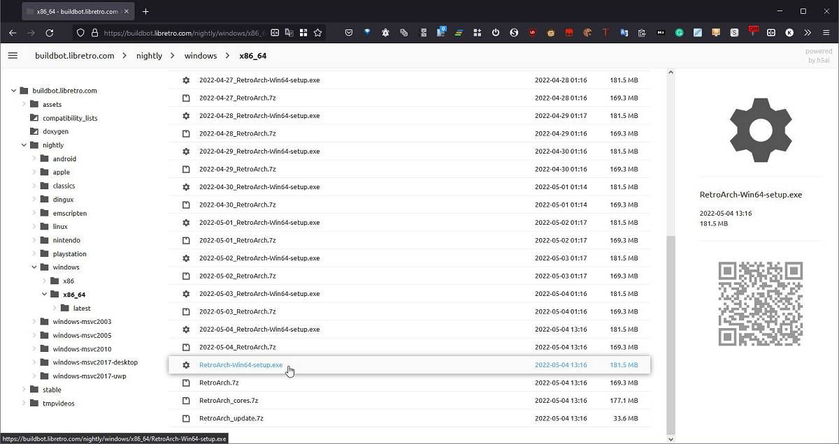Click the scrollbar down arrow
This screenshot has height=444, width=839.
(x=671, y=438)
